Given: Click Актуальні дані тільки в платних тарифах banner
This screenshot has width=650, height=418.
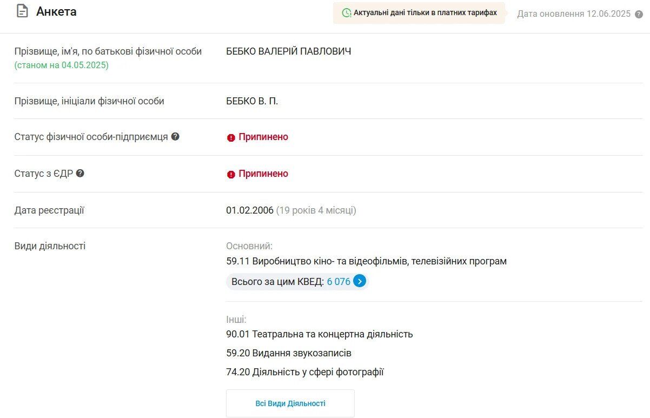Looking at the screenshot, I should pyautogui.click(x=419, y=13).
